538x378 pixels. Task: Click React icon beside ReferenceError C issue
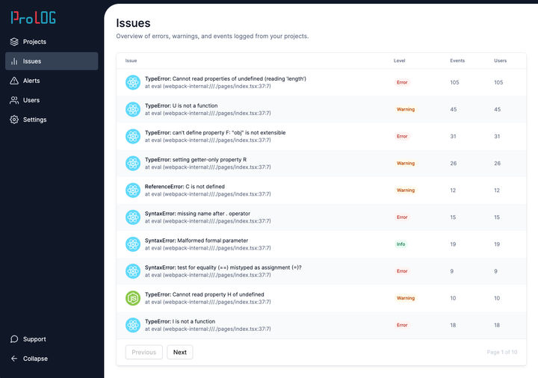pos(133,190)
